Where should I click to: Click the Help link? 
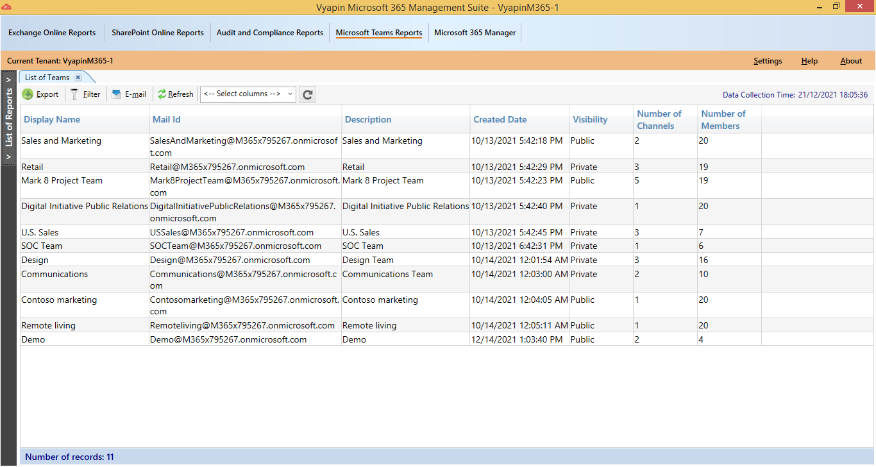click(x=809, y=61)
